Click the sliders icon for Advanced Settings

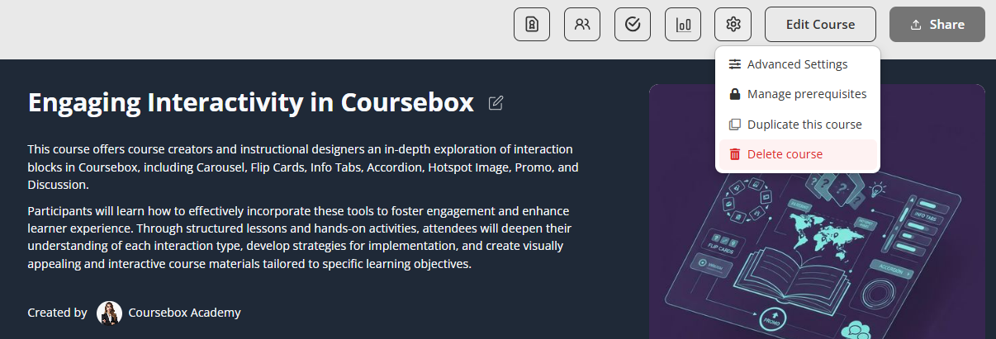click(x=734, y=64)
